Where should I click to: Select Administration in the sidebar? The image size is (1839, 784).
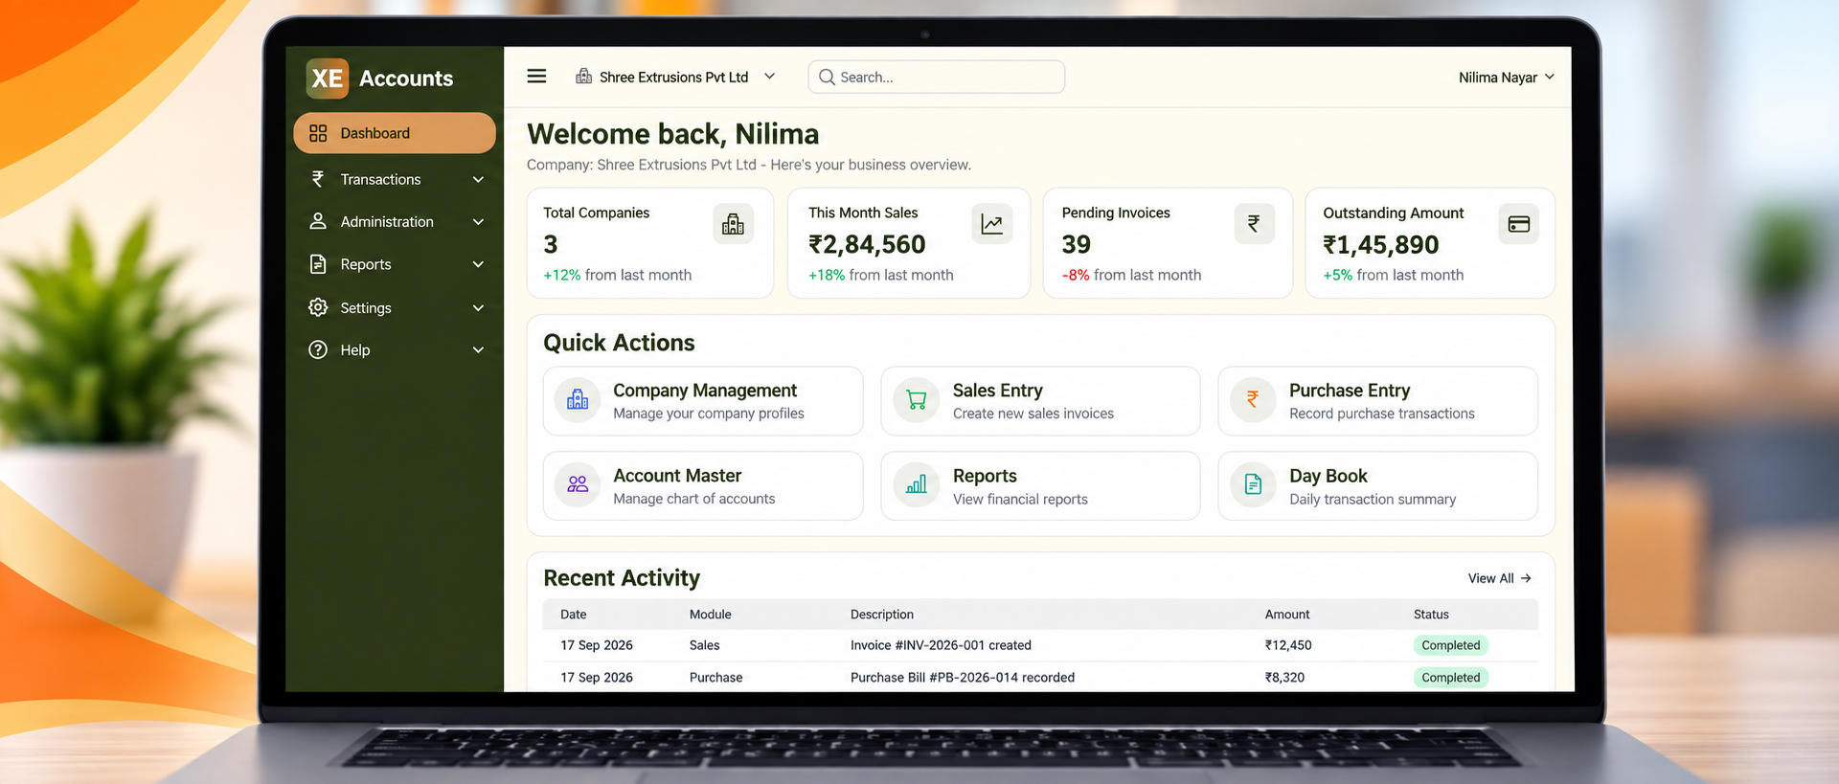pyautogui.click(x=395, y=221)
